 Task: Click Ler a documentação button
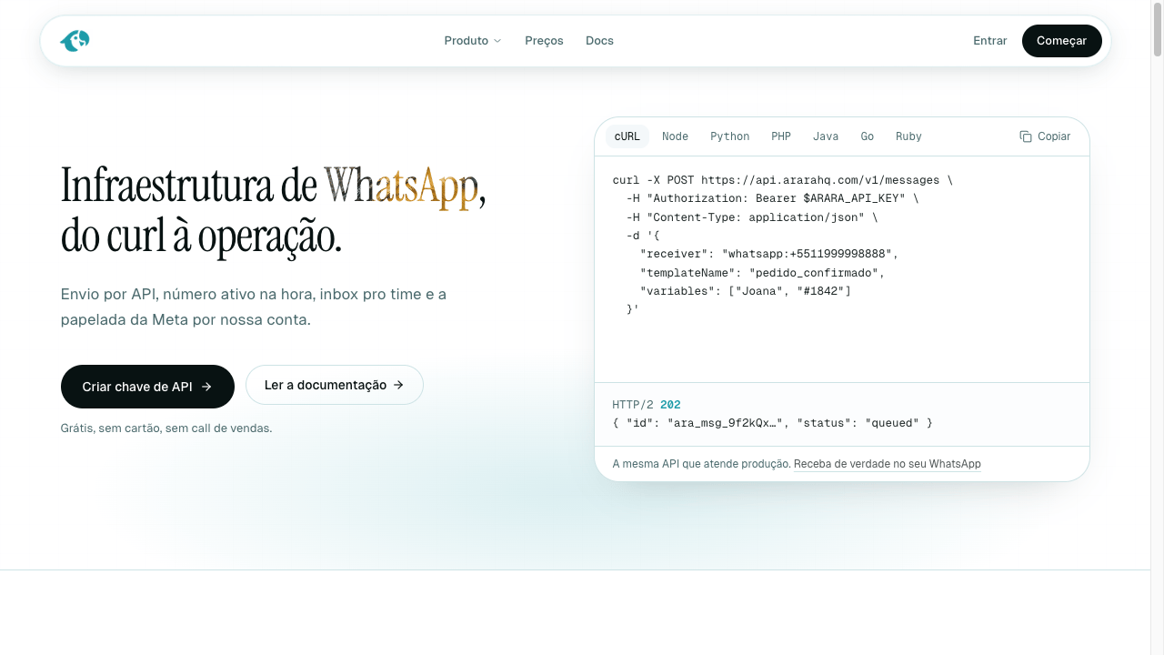335,385
